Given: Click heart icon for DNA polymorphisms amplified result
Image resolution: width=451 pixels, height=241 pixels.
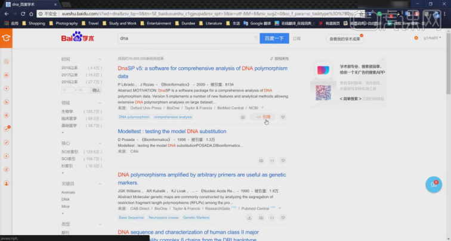Looking at the screenshot, I should pyautogui.click(x=283, y=218).
